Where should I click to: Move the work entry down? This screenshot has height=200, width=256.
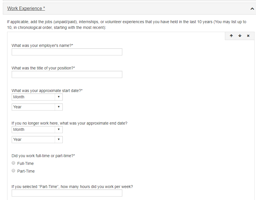pos(240,36)
